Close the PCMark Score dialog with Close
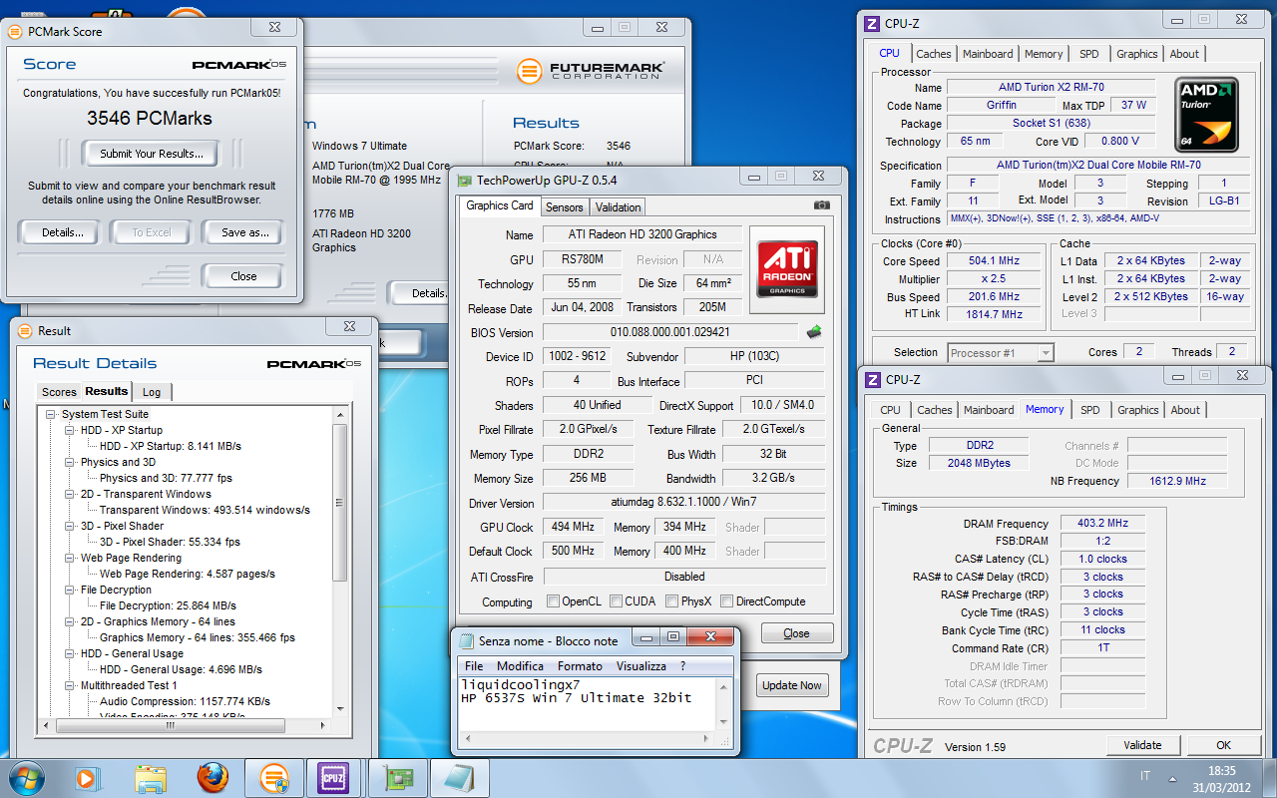Image resolution: width=1277 pixels, height=798 pixels. pos(243,276)
